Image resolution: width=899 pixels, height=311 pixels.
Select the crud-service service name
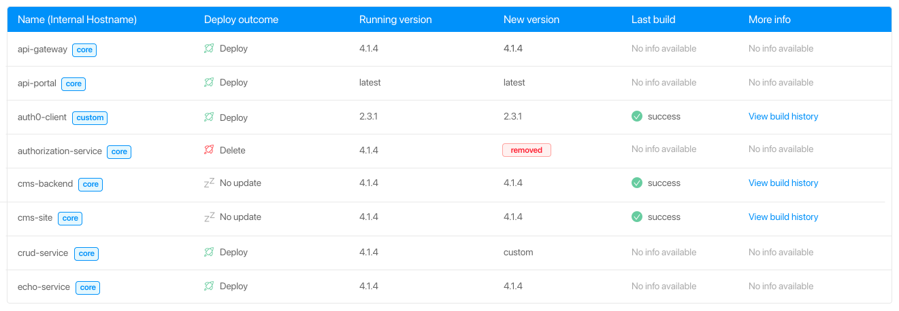tap(43, 253)
